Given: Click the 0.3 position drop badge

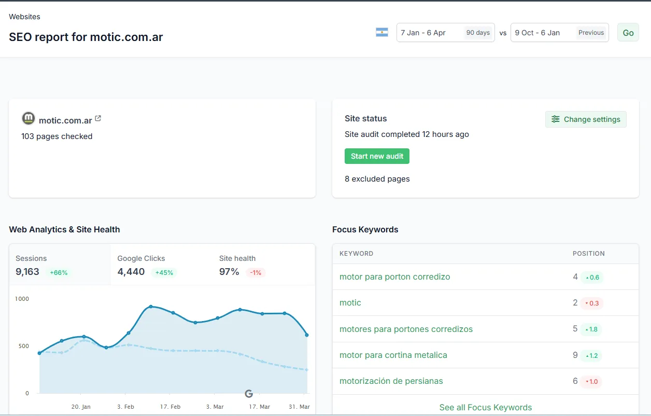Looking at the screenshot, I should (592, 303).
